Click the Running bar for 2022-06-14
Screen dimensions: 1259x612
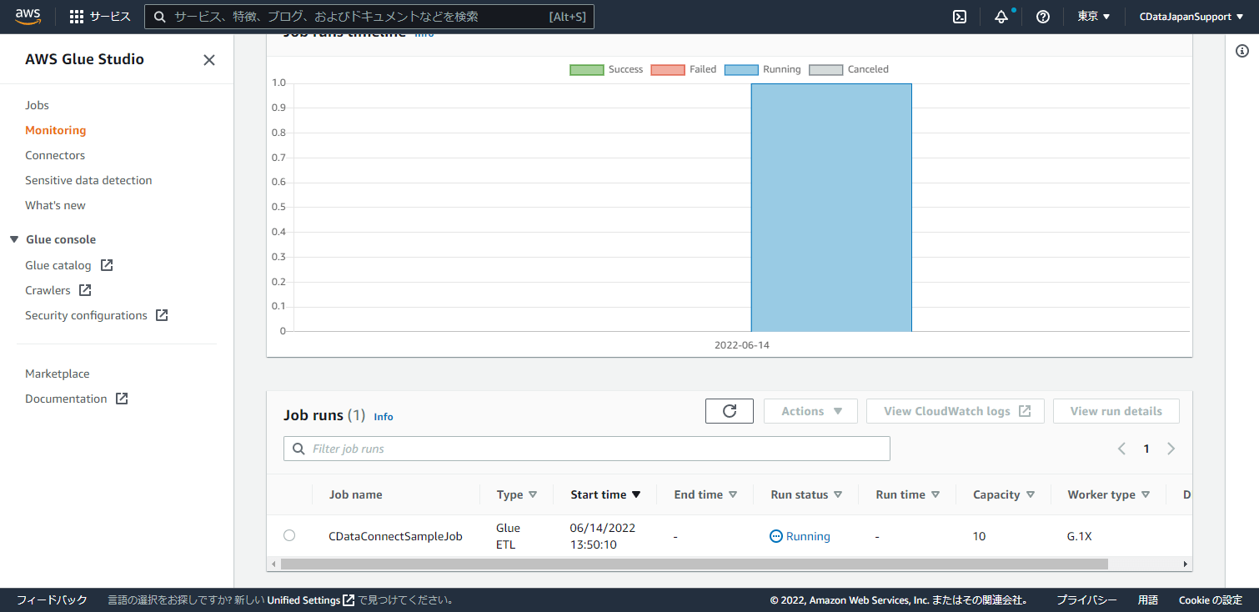point(831,207)
